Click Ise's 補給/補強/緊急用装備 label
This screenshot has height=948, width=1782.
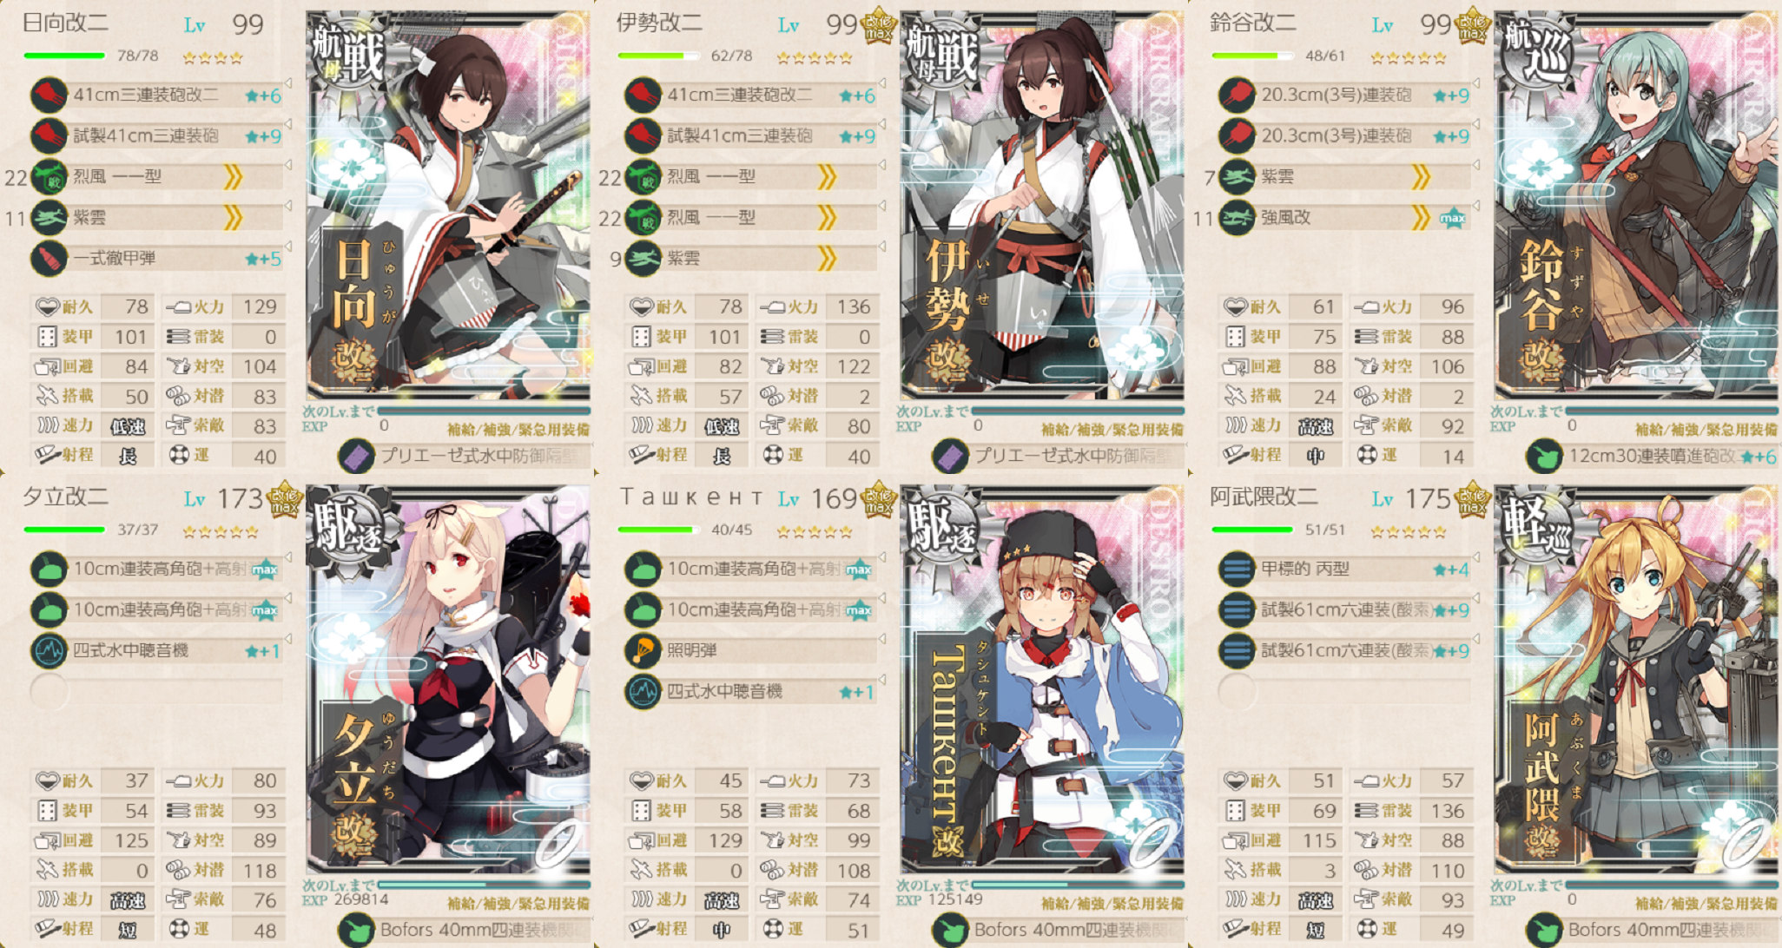tap(1112, 430)
